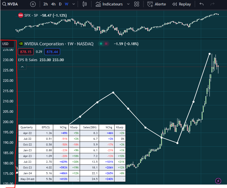Click the 22.1 sales value
The width and height of the screenshot is (227, 188).
89,173
